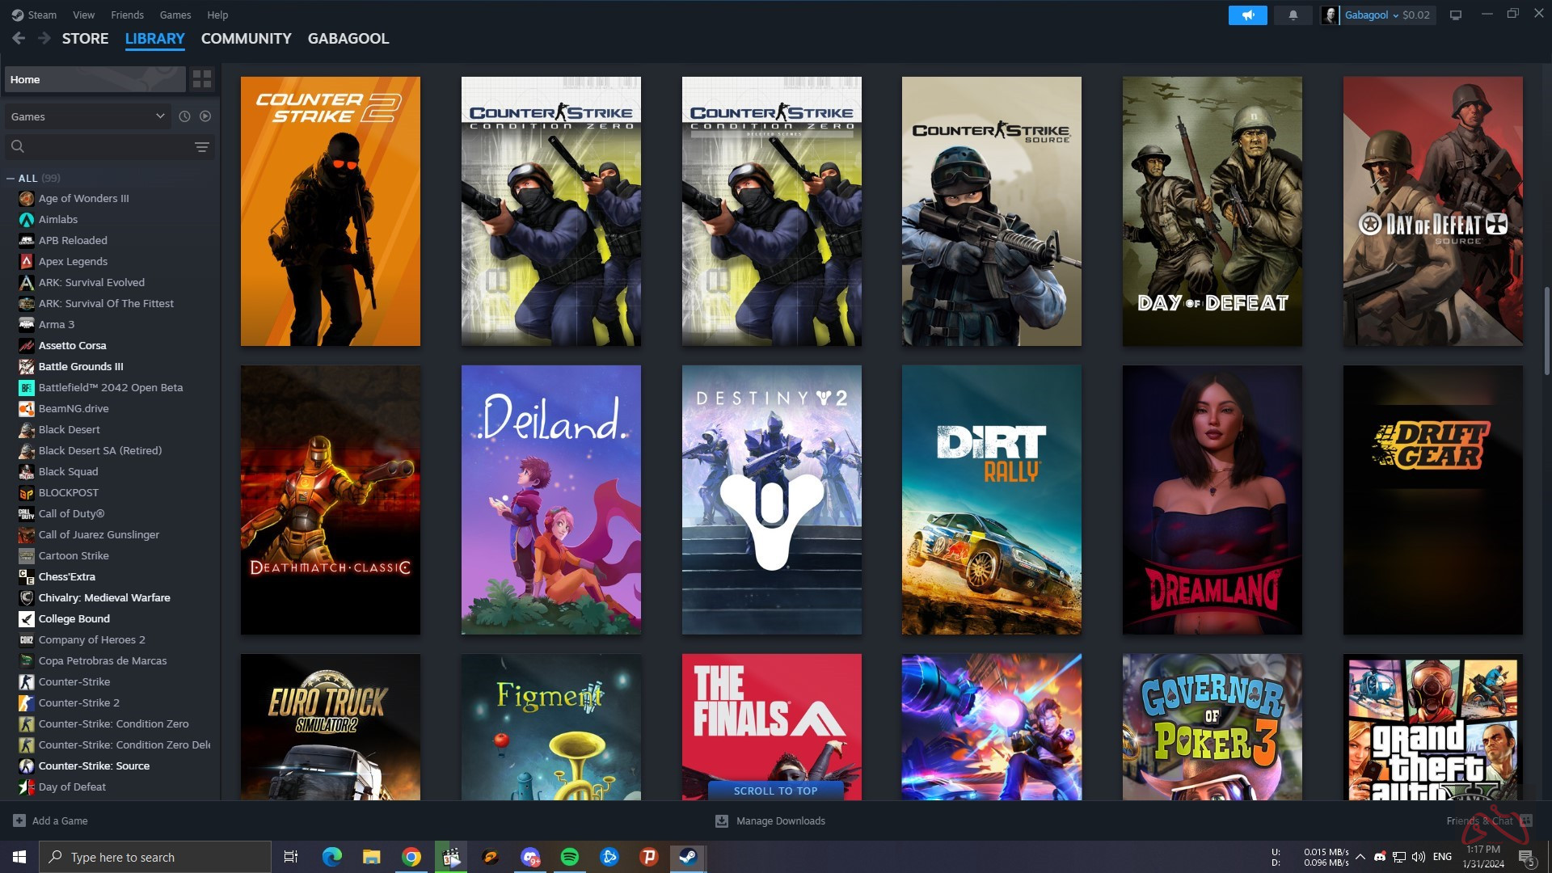This screenshot has height=873, width=1552.
Task: Select Assetto Corsa in games list
Action: [72, 345]
